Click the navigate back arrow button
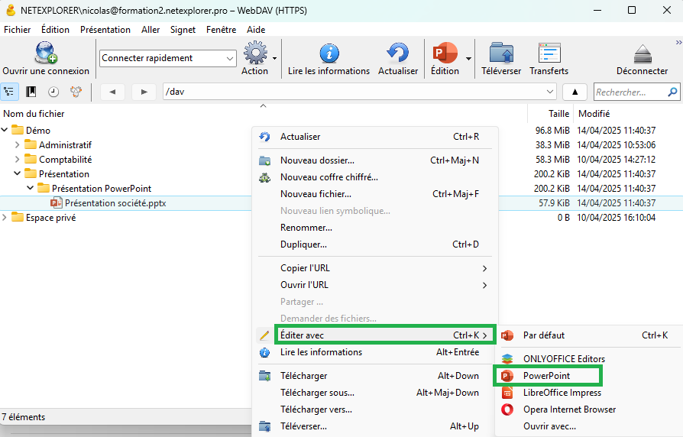This screenshot has width=683, height=437. (x=112, y=92)
